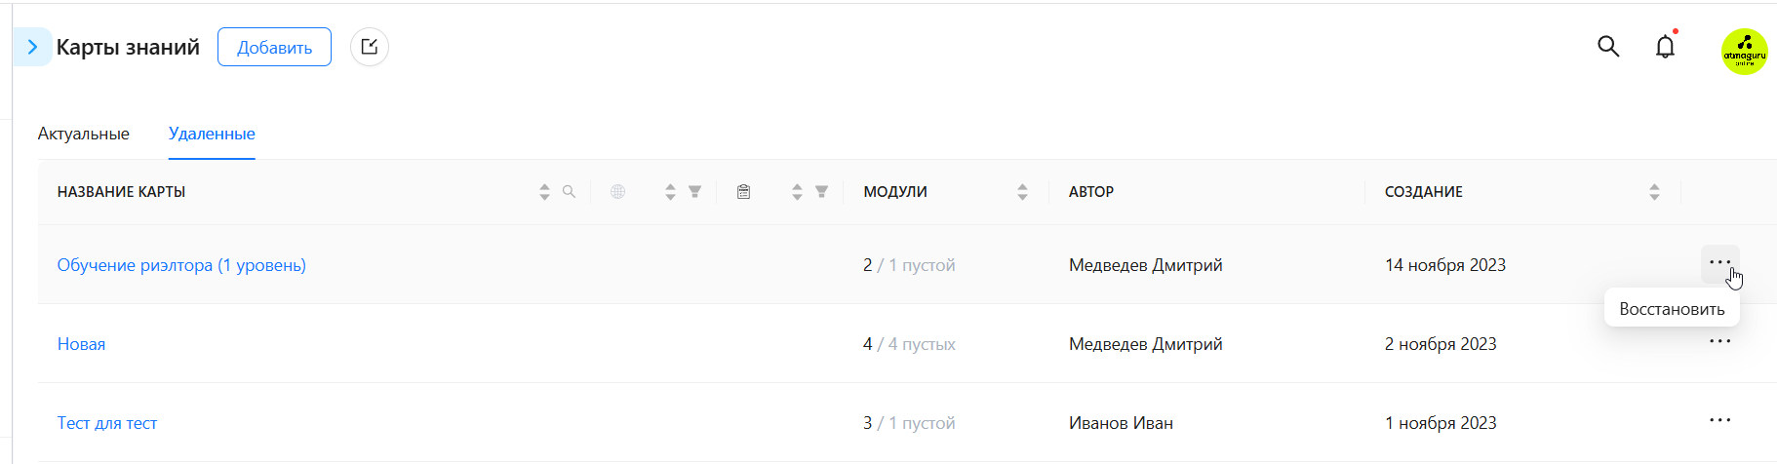Click the atmaguru profile avatar
This screenshot has height=464, width=1777.
(x=1744, y=52)
